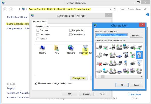The width and height of the screenshot is (151, 104).
Task: Click Cancel in Desktop Icon Settings
Action: pyautogui.click(x=86, y=94)
